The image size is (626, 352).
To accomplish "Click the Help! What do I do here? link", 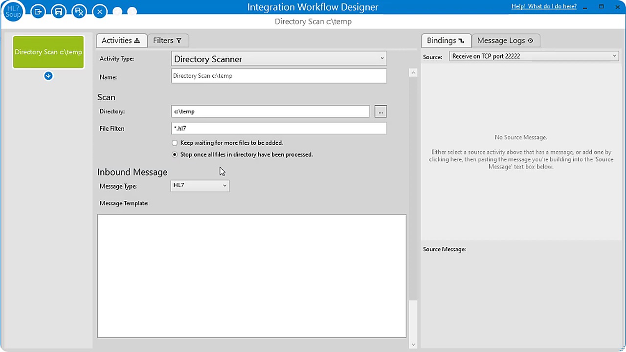I will point(544,6).
